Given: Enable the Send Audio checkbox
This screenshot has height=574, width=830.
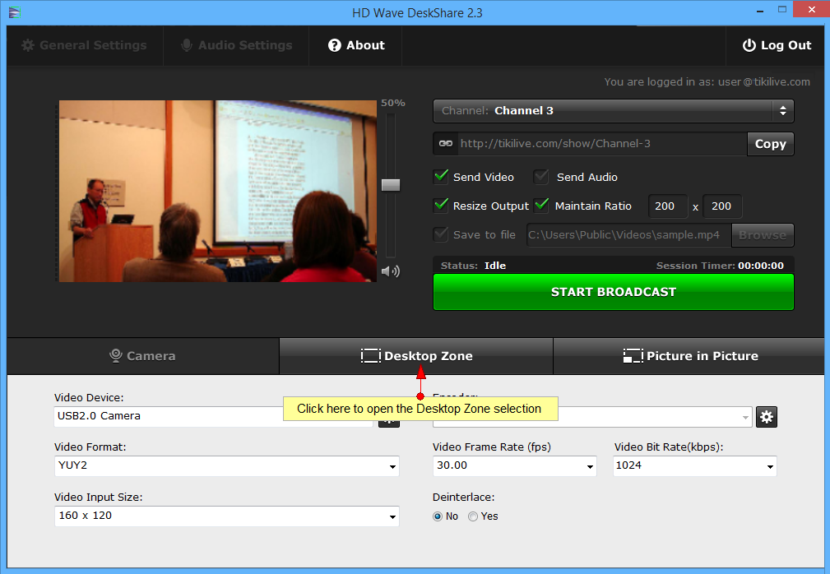Looking at the screenshot, I should click(x=541, y=177).
